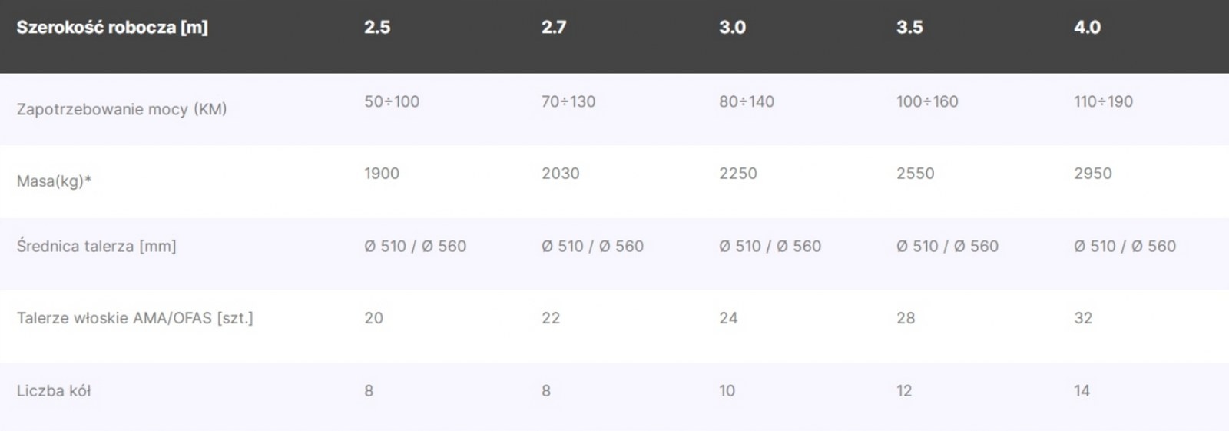
Task: Select the 2950 mass value
Action: point(1093,174)
